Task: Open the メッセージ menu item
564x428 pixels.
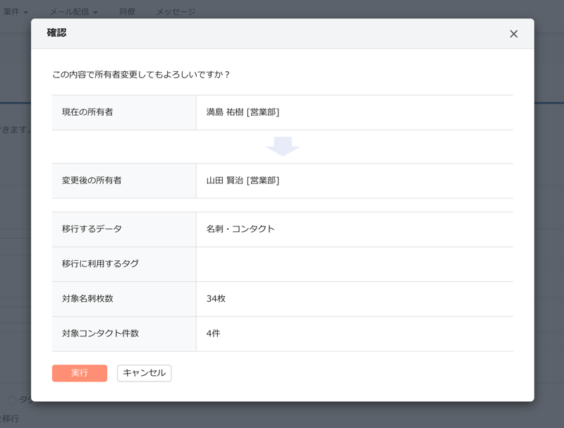Action: 176,12
